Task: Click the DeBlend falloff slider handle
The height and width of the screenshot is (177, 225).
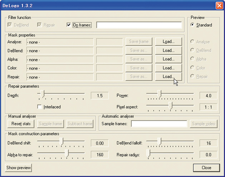Action: (x=159, y=142)
